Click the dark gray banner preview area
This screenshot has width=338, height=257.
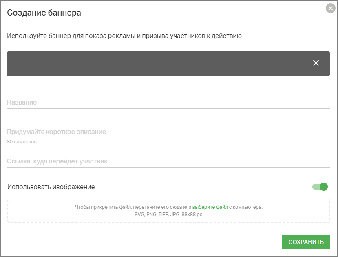168,64
